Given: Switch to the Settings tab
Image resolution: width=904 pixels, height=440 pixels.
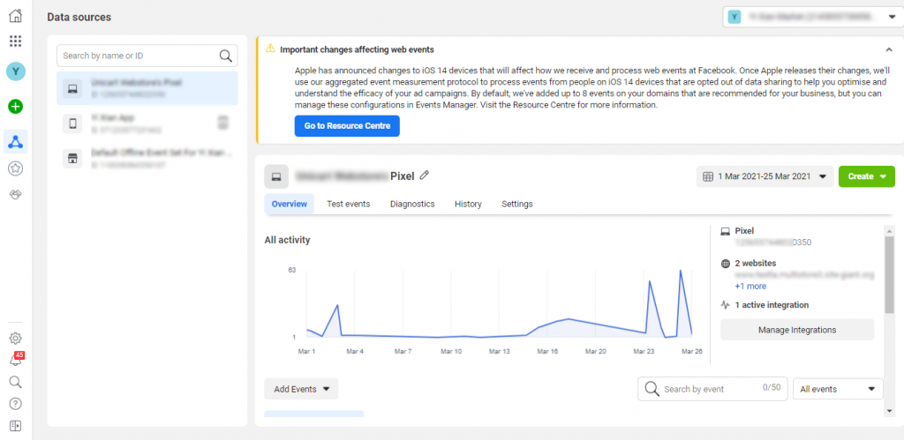Looking at the screenshot, I should click(x=517, y=204).
